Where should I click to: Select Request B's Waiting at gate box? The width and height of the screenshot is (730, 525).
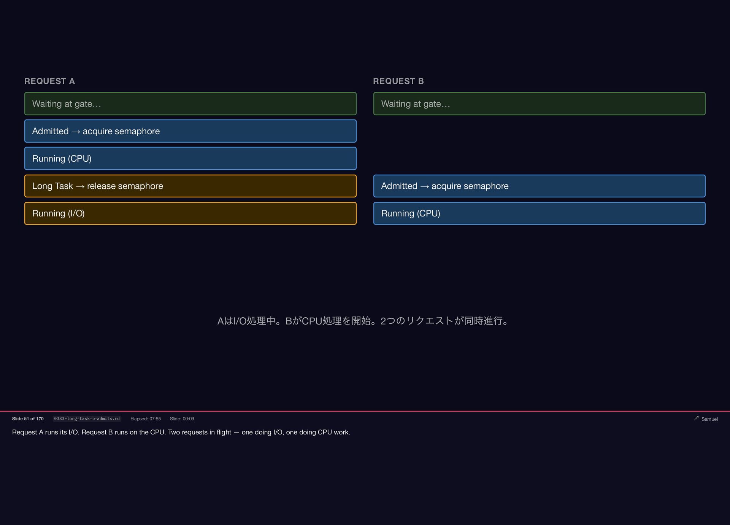pos(539,103)
